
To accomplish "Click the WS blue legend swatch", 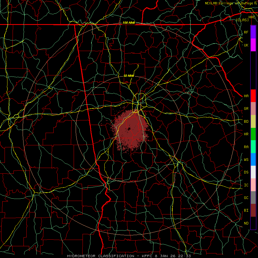I will 253,159.
